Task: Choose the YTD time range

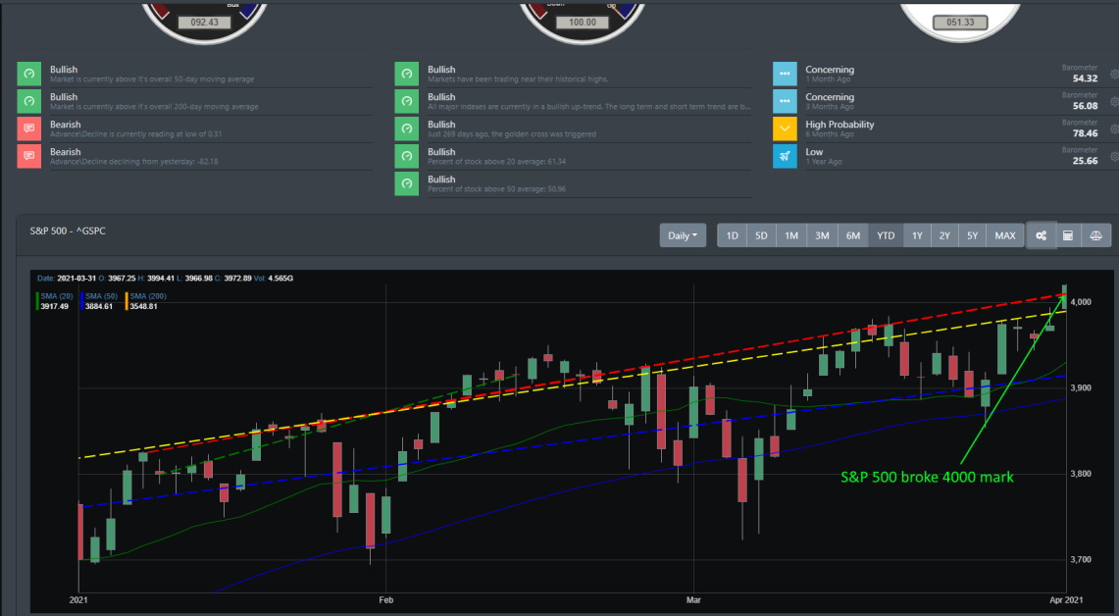Action: click(x=886, y=235)
